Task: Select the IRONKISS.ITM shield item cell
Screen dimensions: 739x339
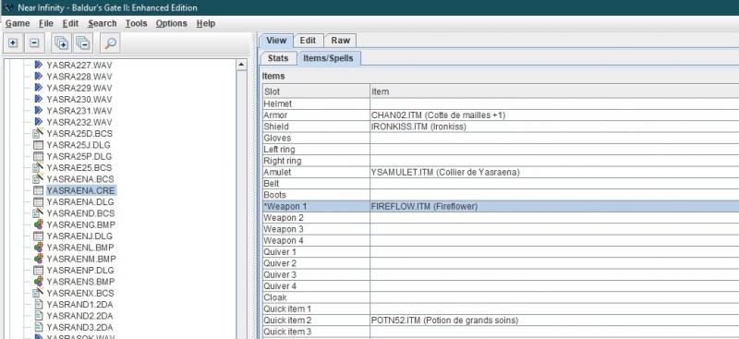Action: coord(555,127)
